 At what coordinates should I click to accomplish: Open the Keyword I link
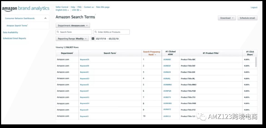point(84,110)
